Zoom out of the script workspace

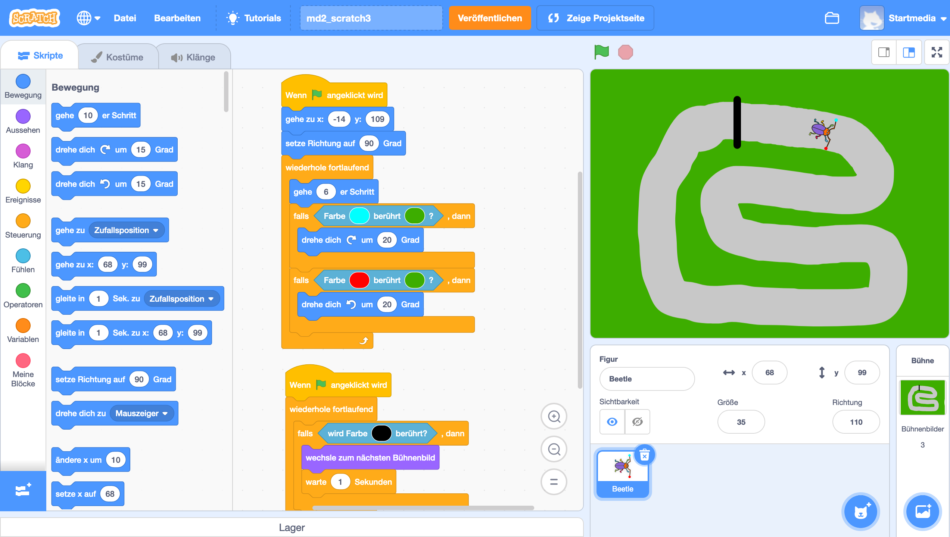[554, 449]
